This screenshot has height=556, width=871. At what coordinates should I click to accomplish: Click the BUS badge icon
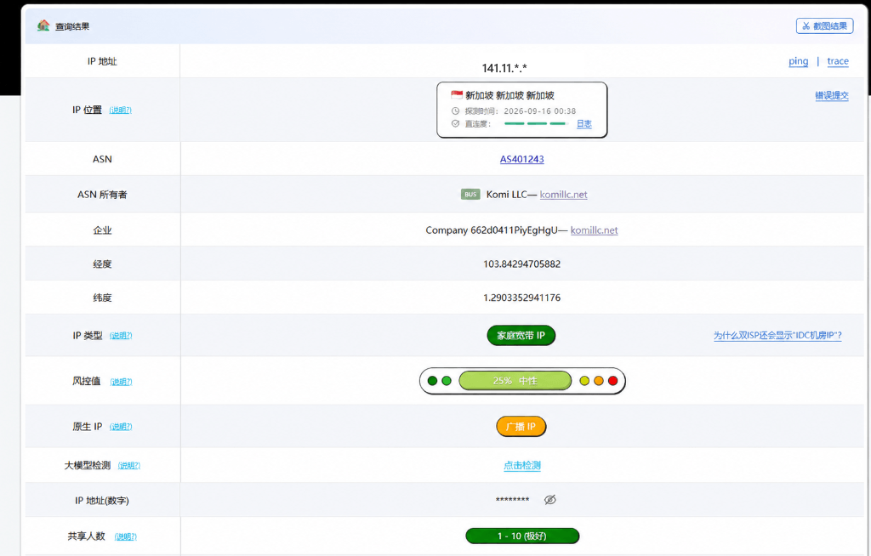point(470,195)
